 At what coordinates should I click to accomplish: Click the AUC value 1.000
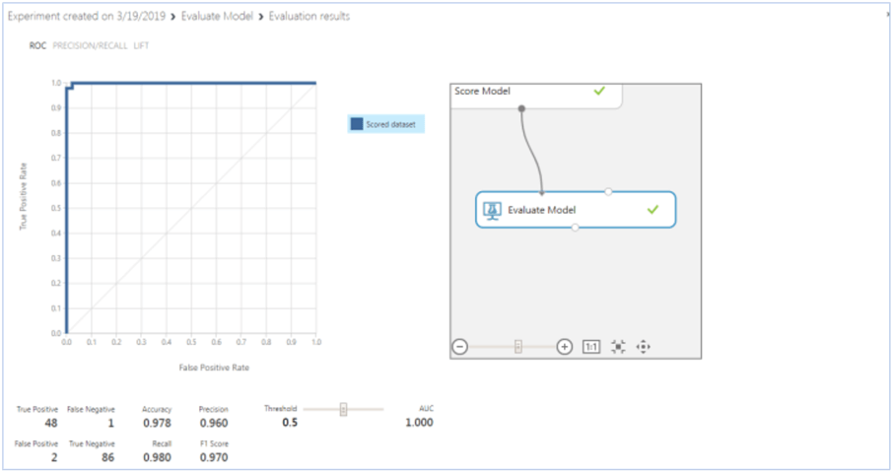419,423
